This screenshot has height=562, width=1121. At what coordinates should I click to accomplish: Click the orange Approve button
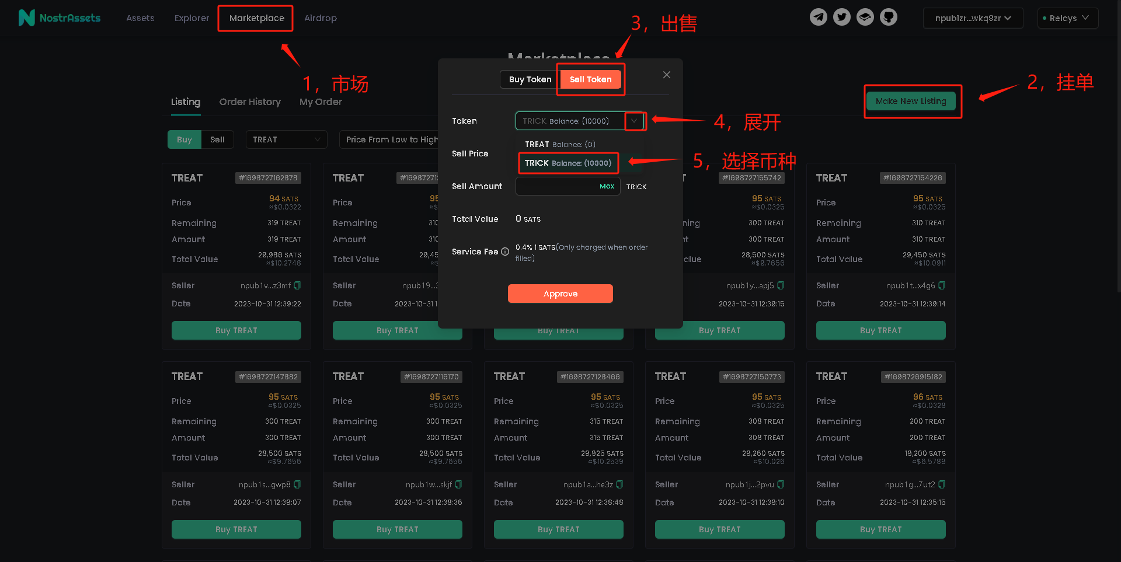[x=560, y=294]
